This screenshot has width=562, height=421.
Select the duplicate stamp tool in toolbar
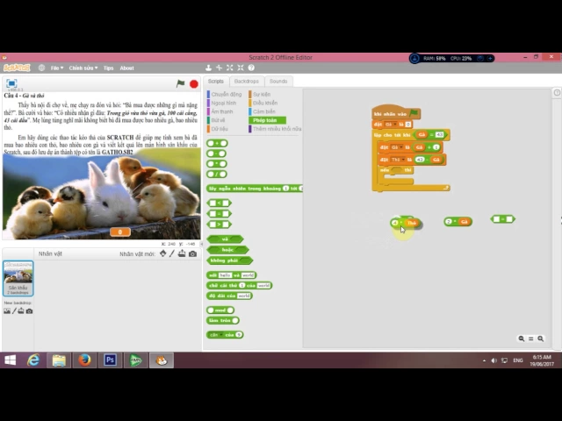(208, 68)
